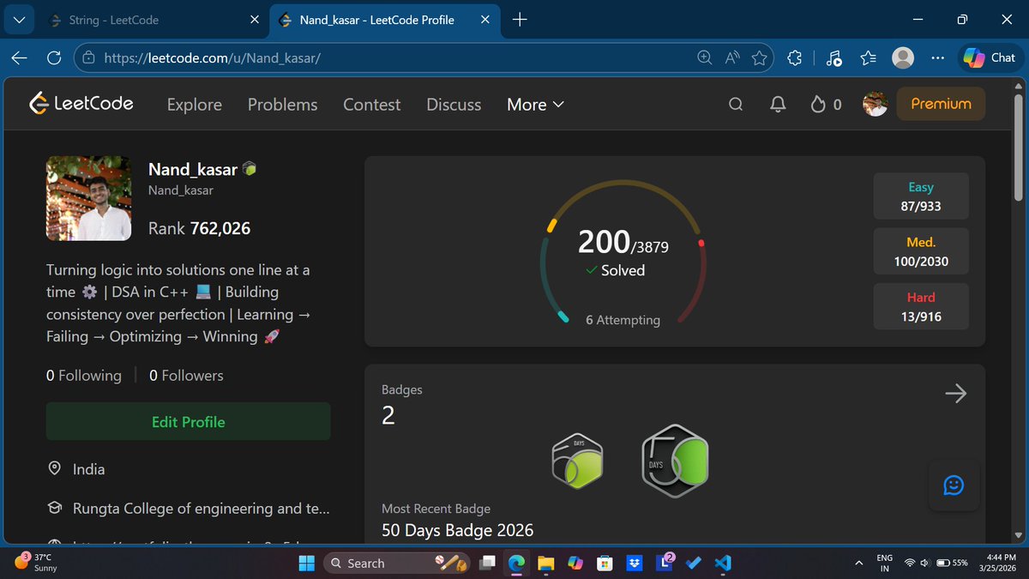Open the Favorites list icon in toolbar
The image size is (1029, 579).
tap(868, 57)
